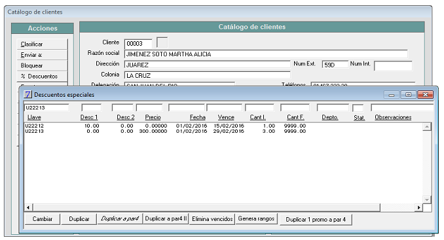Click the 29/02/2016 expiry date
This screenshot has width=444, height=240.
229,131
